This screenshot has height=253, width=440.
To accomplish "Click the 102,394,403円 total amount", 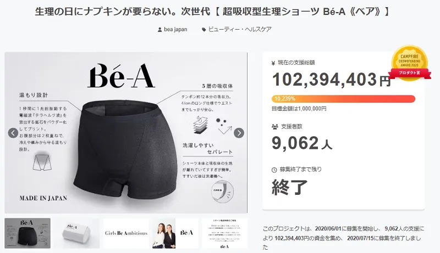I will click(x=332, y=80).
